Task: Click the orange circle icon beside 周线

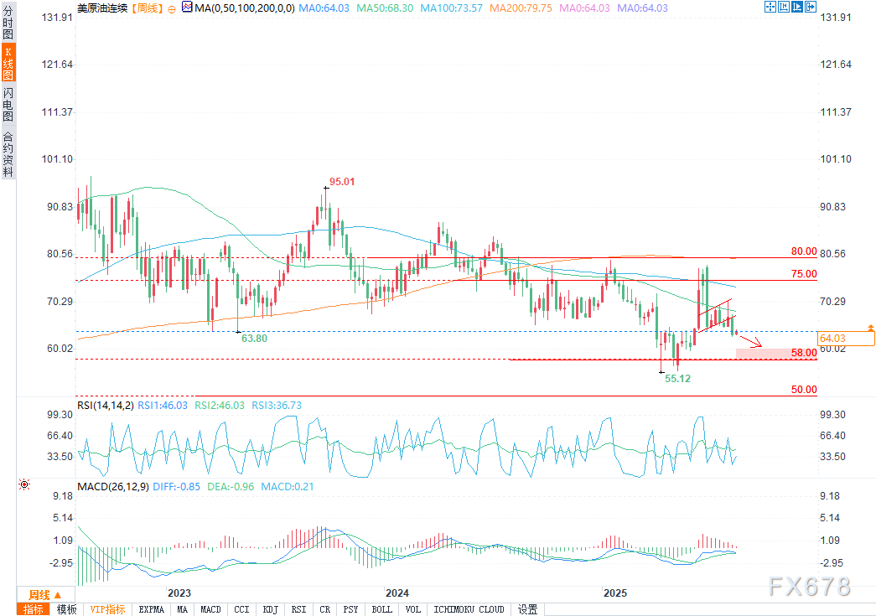Action: (x=172, y=8)
